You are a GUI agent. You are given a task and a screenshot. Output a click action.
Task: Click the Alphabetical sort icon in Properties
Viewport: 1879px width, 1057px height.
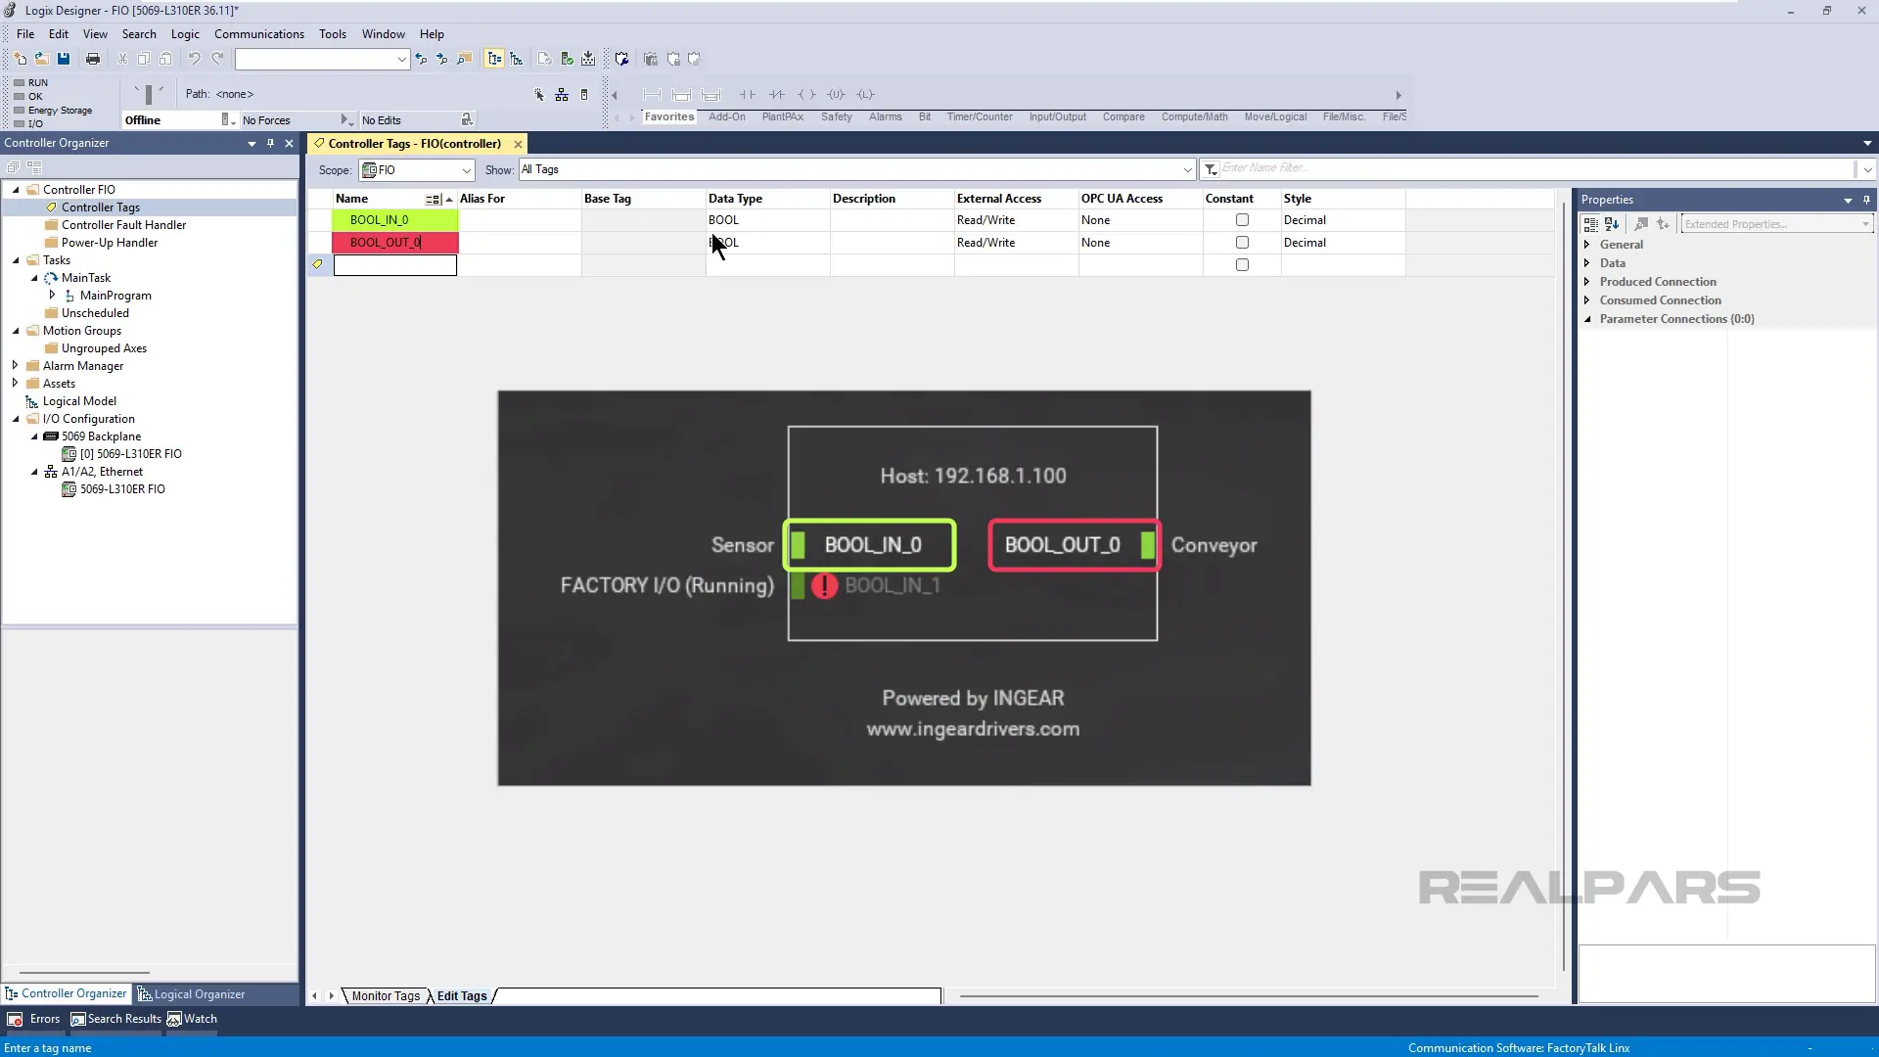coord(1612,224)
